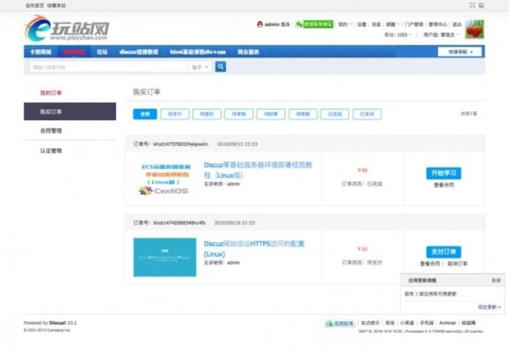The image size is (509, 354).
Task: Open 卡密商城 in the navigation bar
Action: (x=41, y=52)
